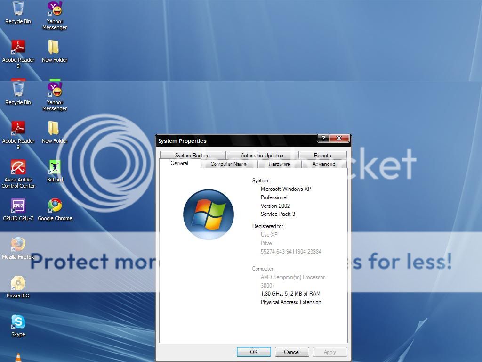Click the "Microsoft Windows XP" text
The height and width of the screenshot is (362, 482).
tap(286, 189)
